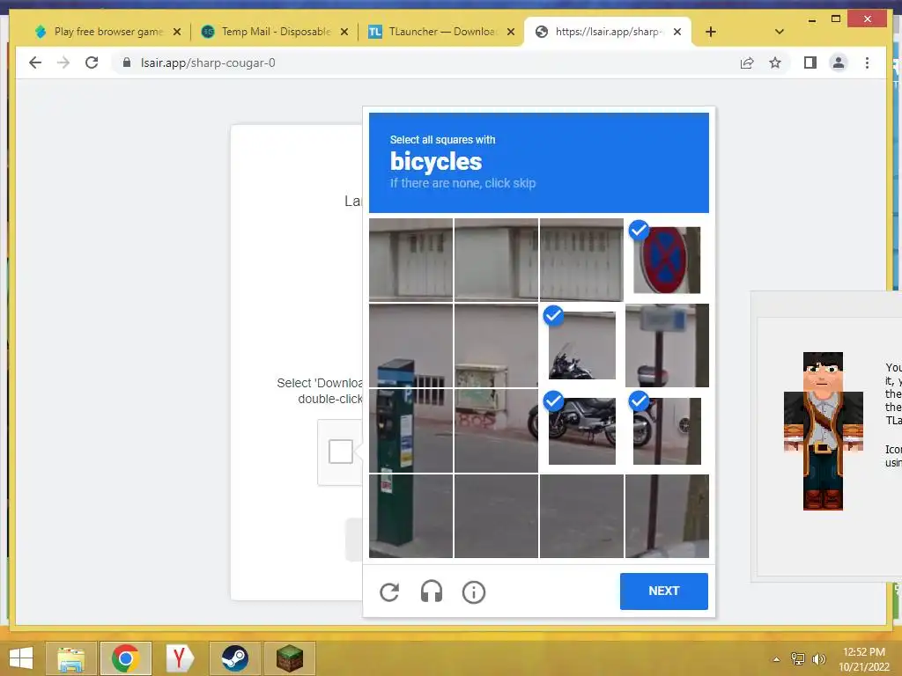The height and width of the screenshot is (676, 902).
Task: Open Yandex browser from the taskbar
Action: pos(180,658)
